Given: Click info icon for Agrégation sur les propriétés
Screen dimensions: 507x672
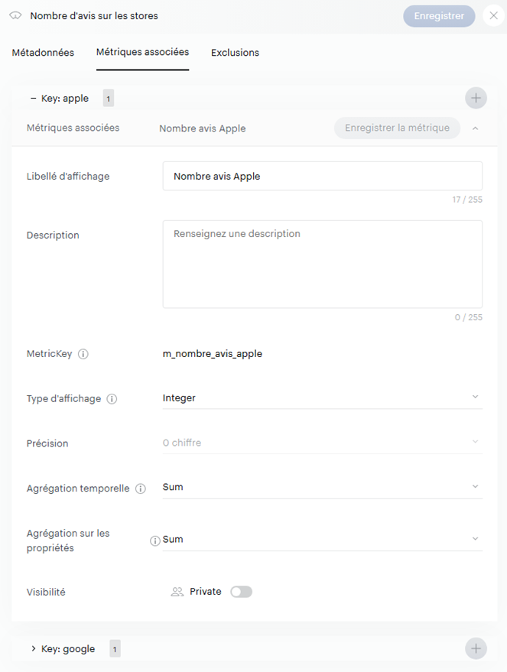Looking at the screenshot, I should click(155, 541).
